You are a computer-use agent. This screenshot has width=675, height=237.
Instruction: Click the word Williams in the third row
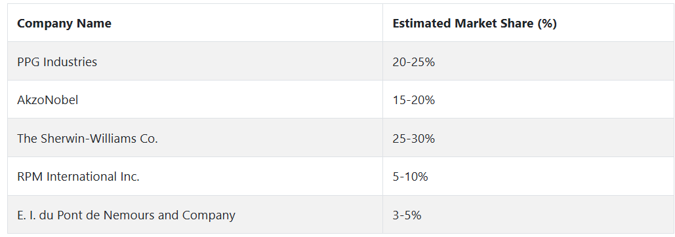tap(111, 138)
